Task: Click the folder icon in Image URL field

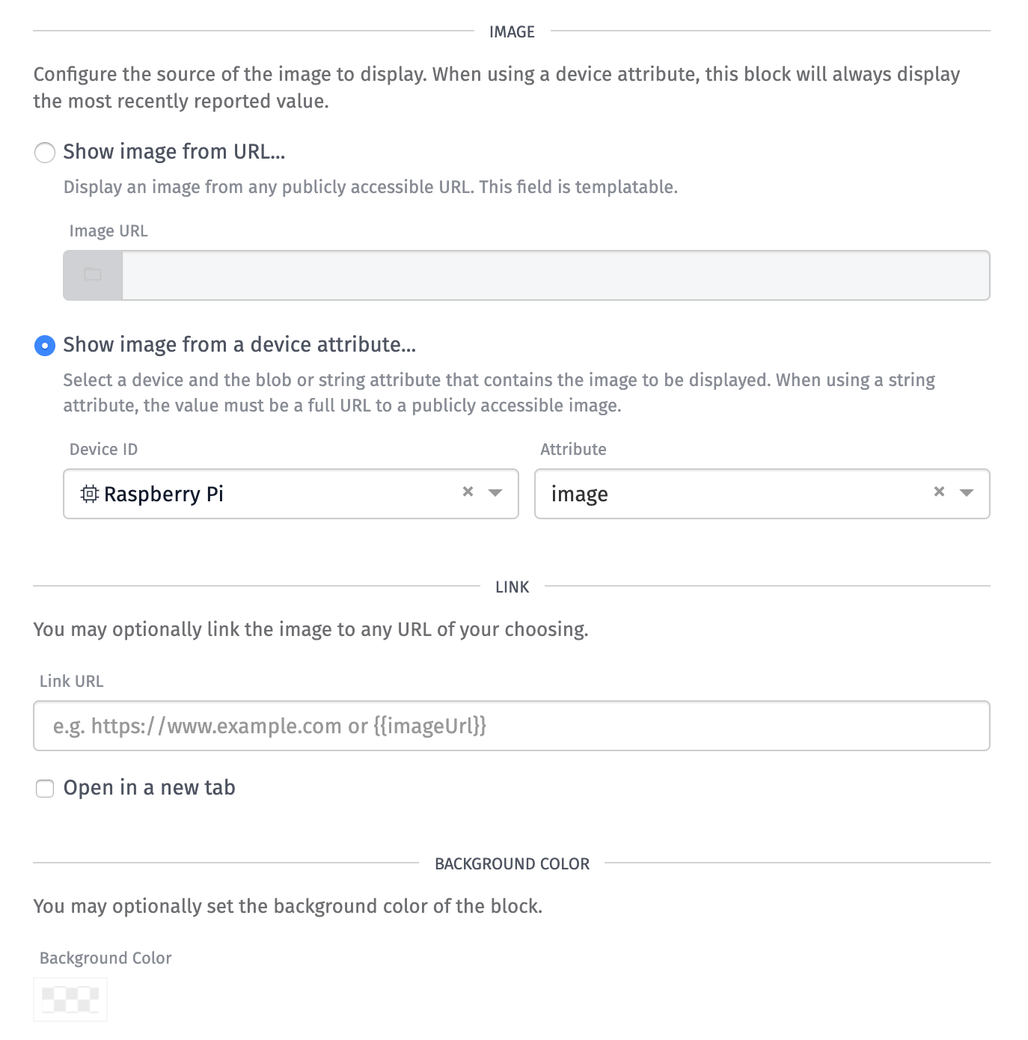Action: click(93, 275)
